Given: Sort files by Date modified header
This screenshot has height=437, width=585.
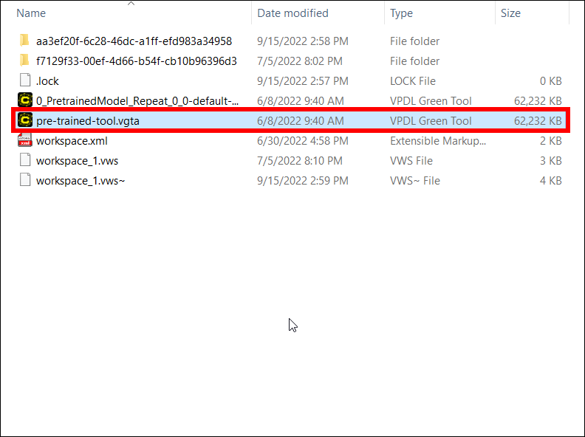Looking at the screenshot, I should point(293,13).
